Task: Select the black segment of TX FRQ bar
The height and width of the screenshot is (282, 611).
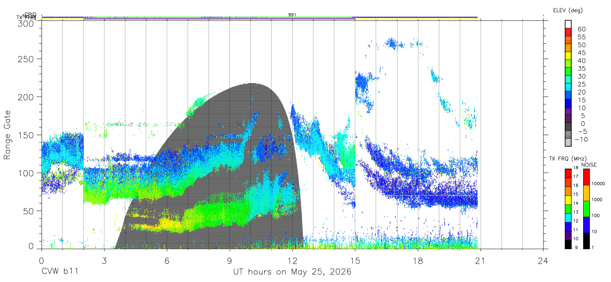Action: 568,244
